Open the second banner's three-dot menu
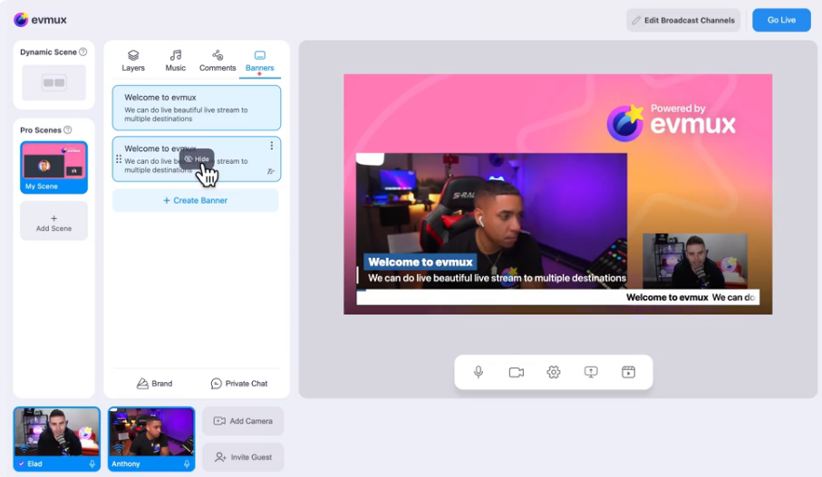This screenshot has height=477, width=822. click(x=272, y=146)
